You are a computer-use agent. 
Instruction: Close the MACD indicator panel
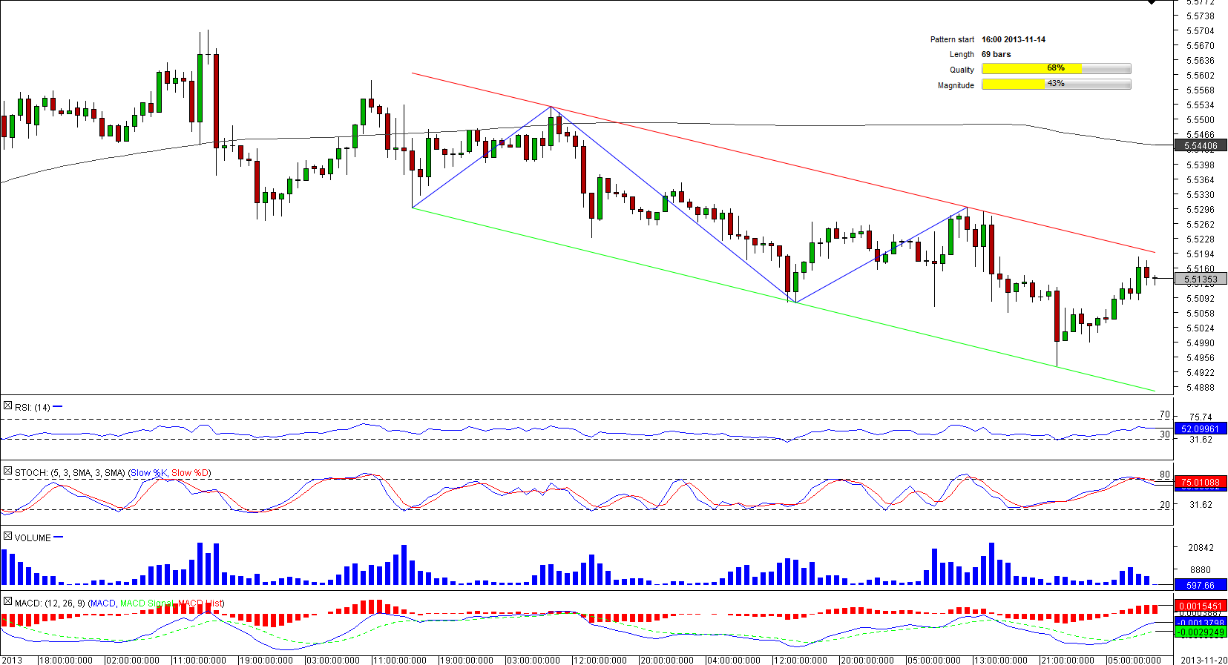tap(7, 601)
